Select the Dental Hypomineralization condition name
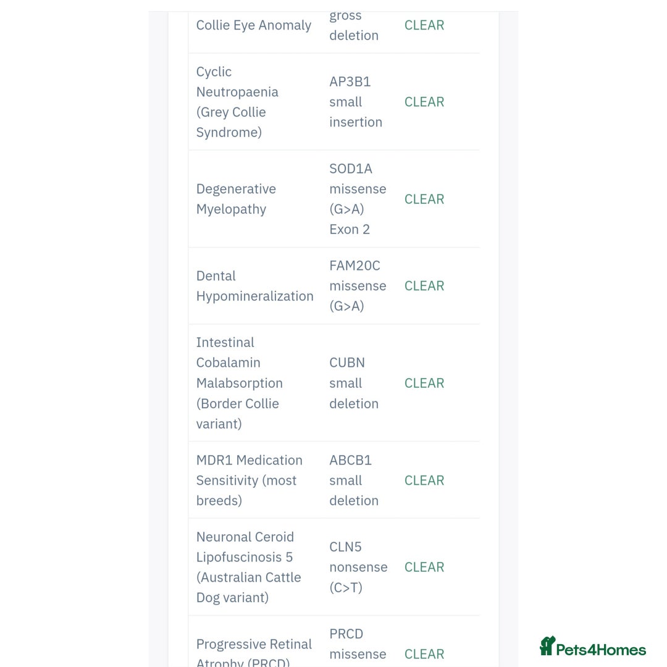Viewport: 667px width, 667px height. (x=254, y=286)
